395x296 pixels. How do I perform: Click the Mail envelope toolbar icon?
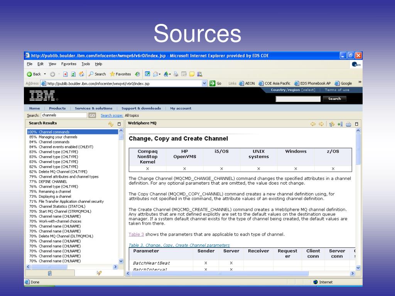coord(155,74)
